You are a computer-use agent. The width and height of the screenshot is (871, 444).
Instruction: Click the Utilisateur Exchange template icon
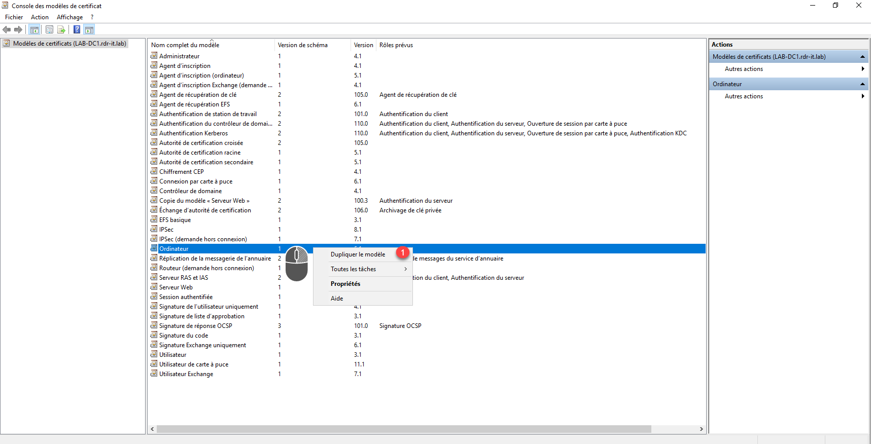click(154, 374)
